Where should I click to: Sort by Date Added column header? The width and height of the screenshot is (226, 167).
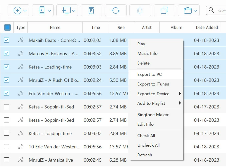click(x=207, y=28)
